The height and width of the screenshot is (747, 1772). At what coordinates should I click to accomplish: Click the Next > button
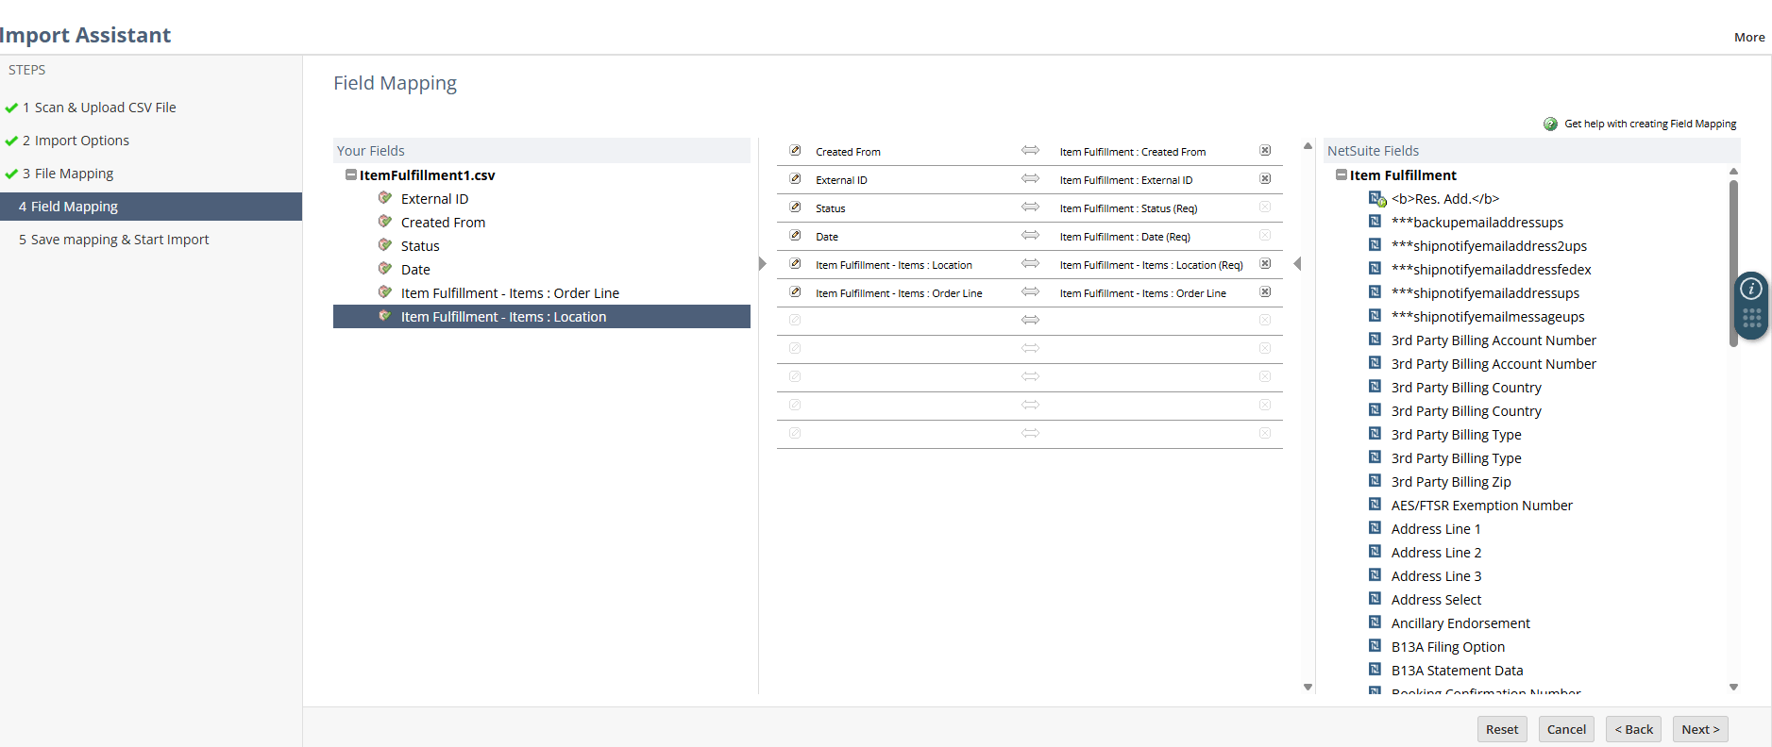[1700, 729]
